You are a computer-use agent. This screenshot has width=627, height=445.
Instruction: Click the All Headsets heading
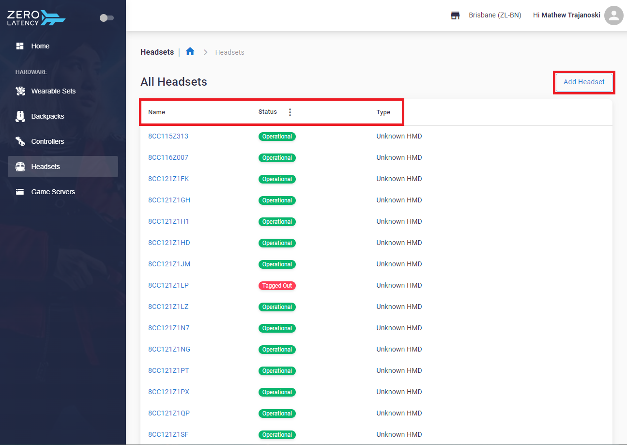[x=174, y=82]
